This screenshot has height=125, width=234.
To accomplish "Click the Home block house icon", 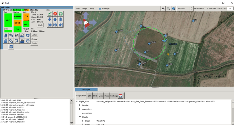I will pos(6,41).
